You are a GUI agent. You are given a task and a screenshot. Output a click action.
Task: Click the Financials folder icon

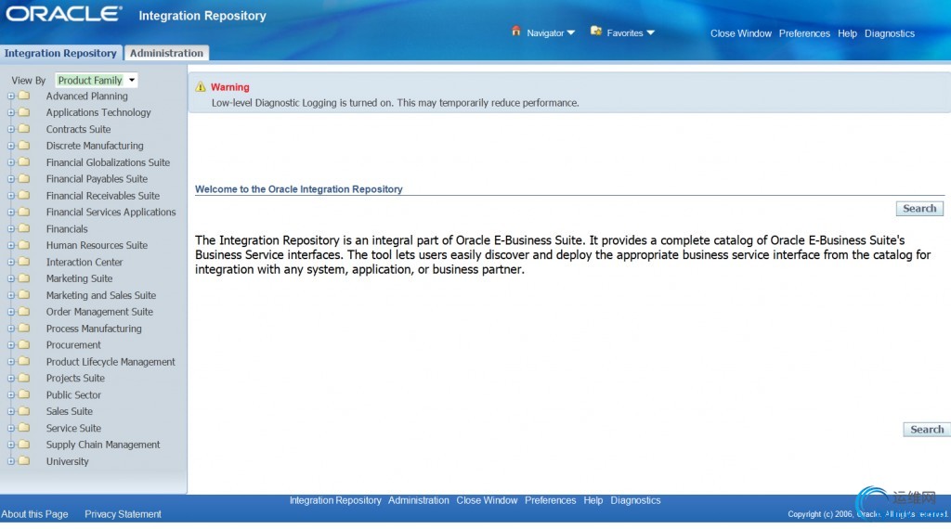coord(23,228)
